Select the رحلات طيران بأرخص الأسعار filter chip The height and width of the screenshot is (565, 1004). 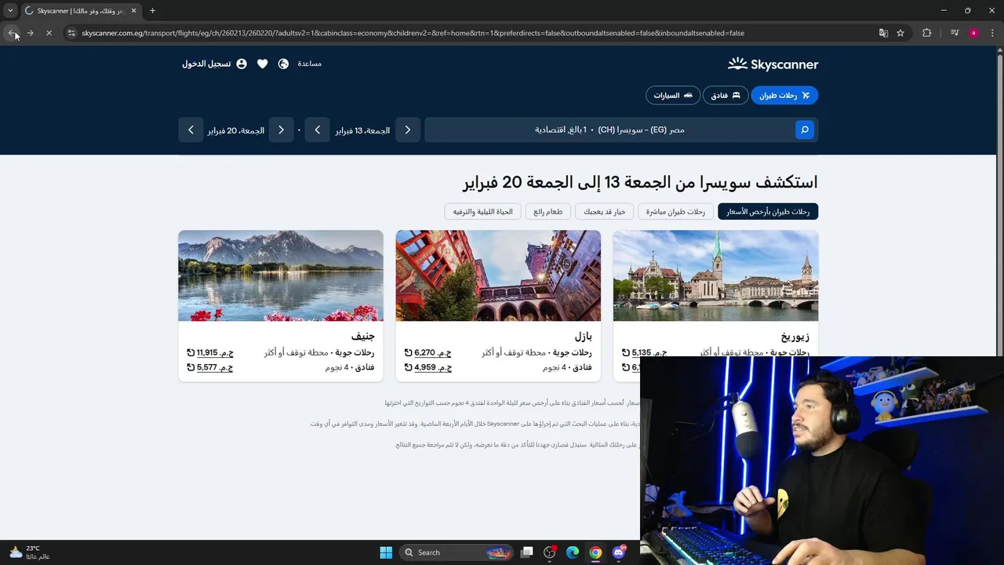point(768,211)
